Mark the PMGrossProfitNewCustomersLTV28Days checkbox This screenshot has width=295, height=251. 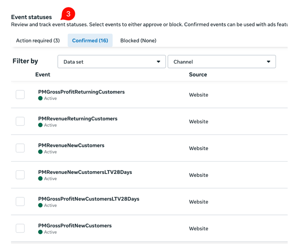click(20, 202)
